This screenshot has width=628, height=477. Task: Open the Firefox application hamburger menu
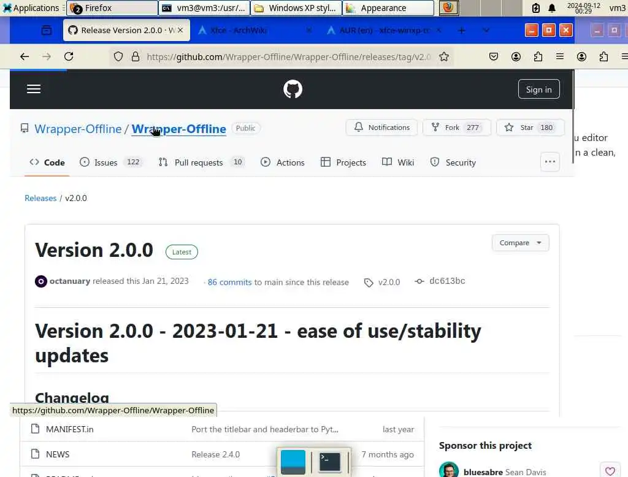click(560, 57)
